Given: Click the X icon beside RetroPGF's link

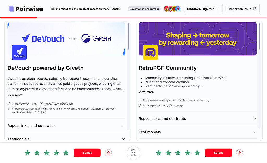Looking at the screenshot, I should [x=180, y=100].
